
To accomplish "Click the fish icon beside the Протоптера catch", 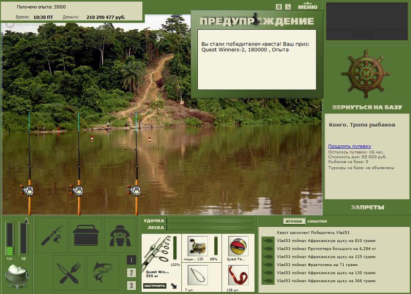I will (x=268, y=249).
